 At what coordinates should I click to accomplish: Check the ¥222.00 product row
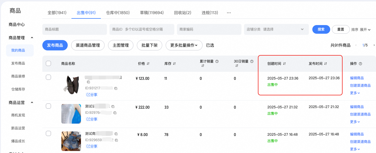coord(48,106)
